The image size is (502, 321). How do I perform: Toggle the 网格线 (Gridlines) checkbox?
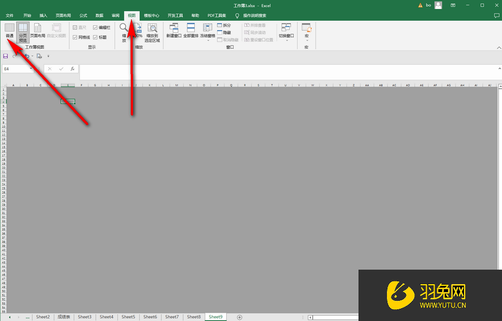[x=75, y=37]
